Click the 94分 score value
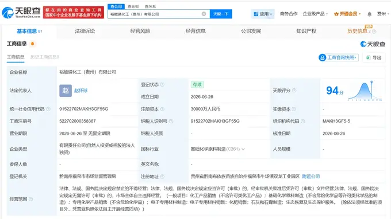The image size is (391, 219). 335,91
